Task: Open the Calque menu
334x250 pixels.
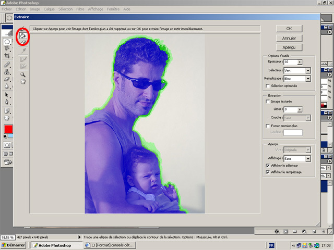Action: pyautogui.click(x=49, y=9)
